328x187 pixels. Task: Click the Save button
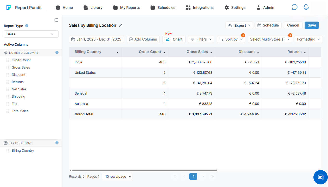coord(312,25)
